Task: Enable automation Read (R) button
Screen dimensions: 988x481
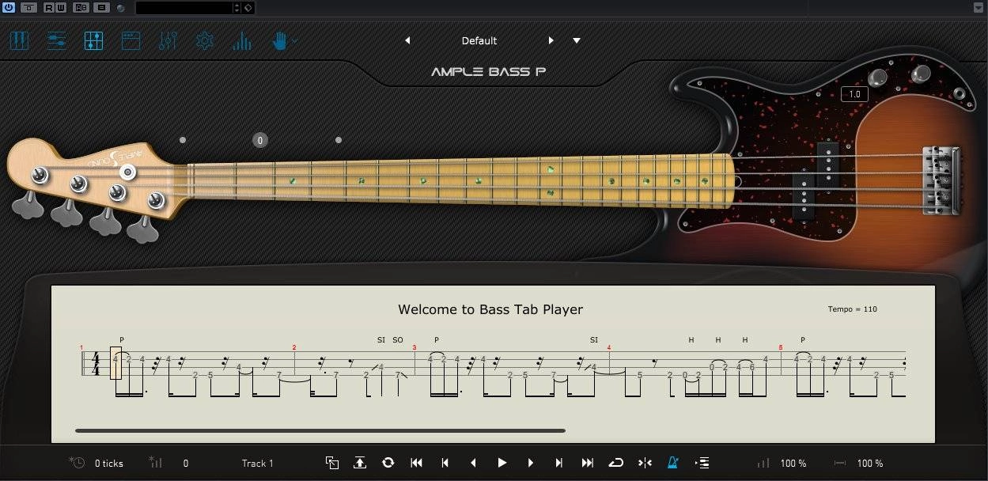Action: click(x=49, y=7)
